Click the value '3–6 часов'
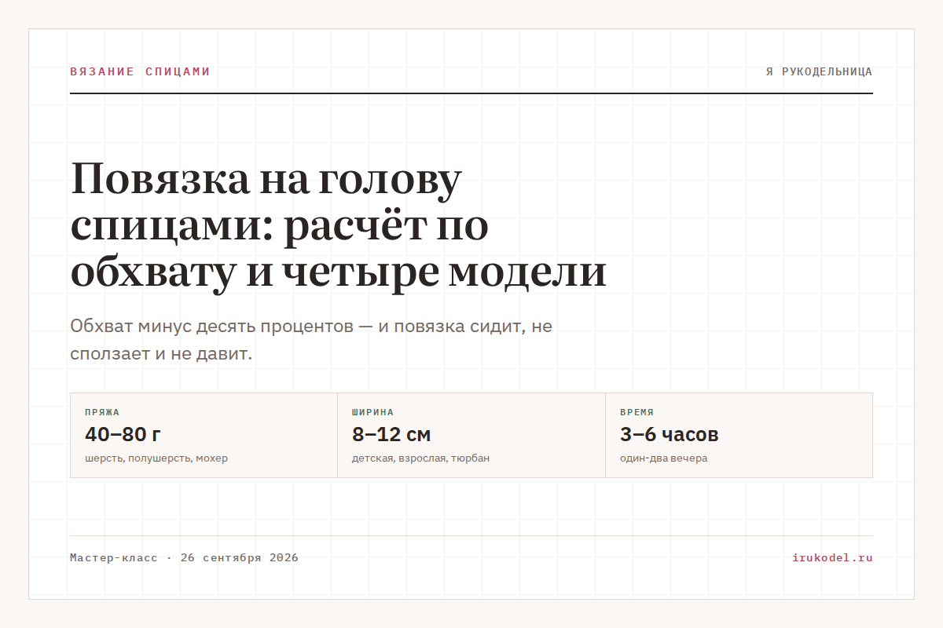 click(669, 434)
